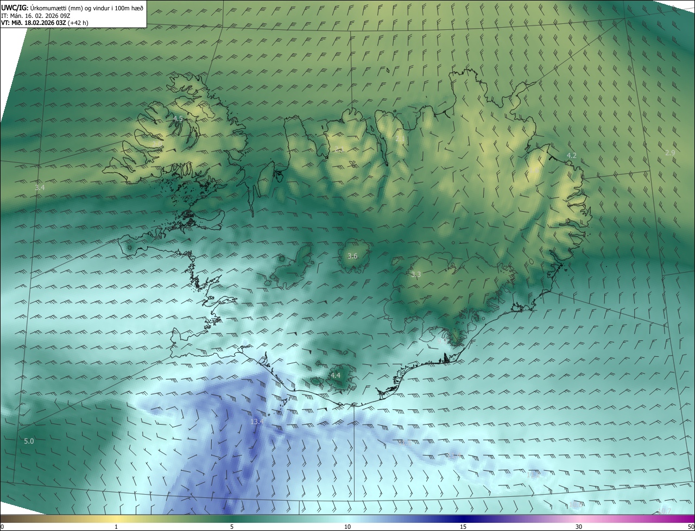The width and height of the screenshot is (695, 531).
Task: Click the colorbar tick label 15
Action: (x=463, y=527)
